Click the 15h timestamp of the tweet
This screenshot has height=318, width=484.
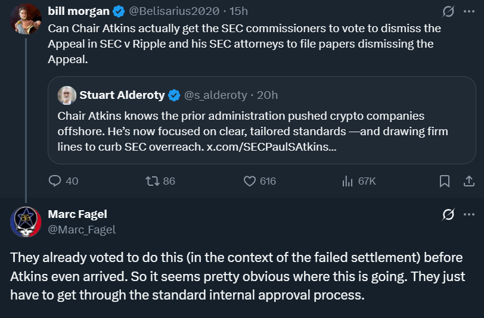coord(238,11)
